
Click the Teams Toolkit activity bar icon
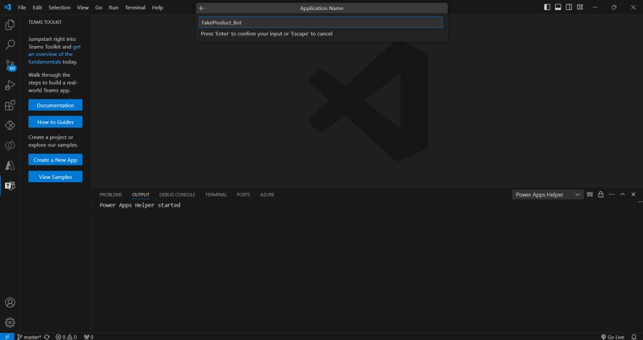10,185
